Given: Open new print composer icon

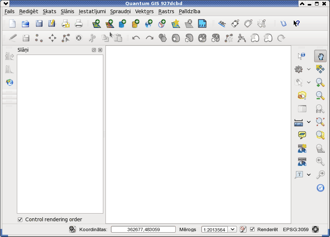Looking at the screenshot, I should [66, 23].
